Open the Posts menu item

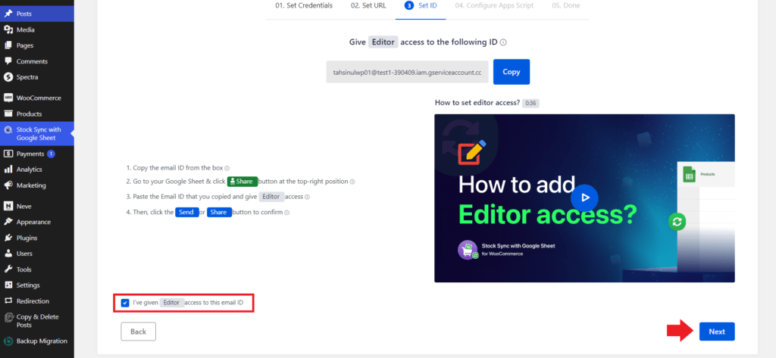point(37,14)
